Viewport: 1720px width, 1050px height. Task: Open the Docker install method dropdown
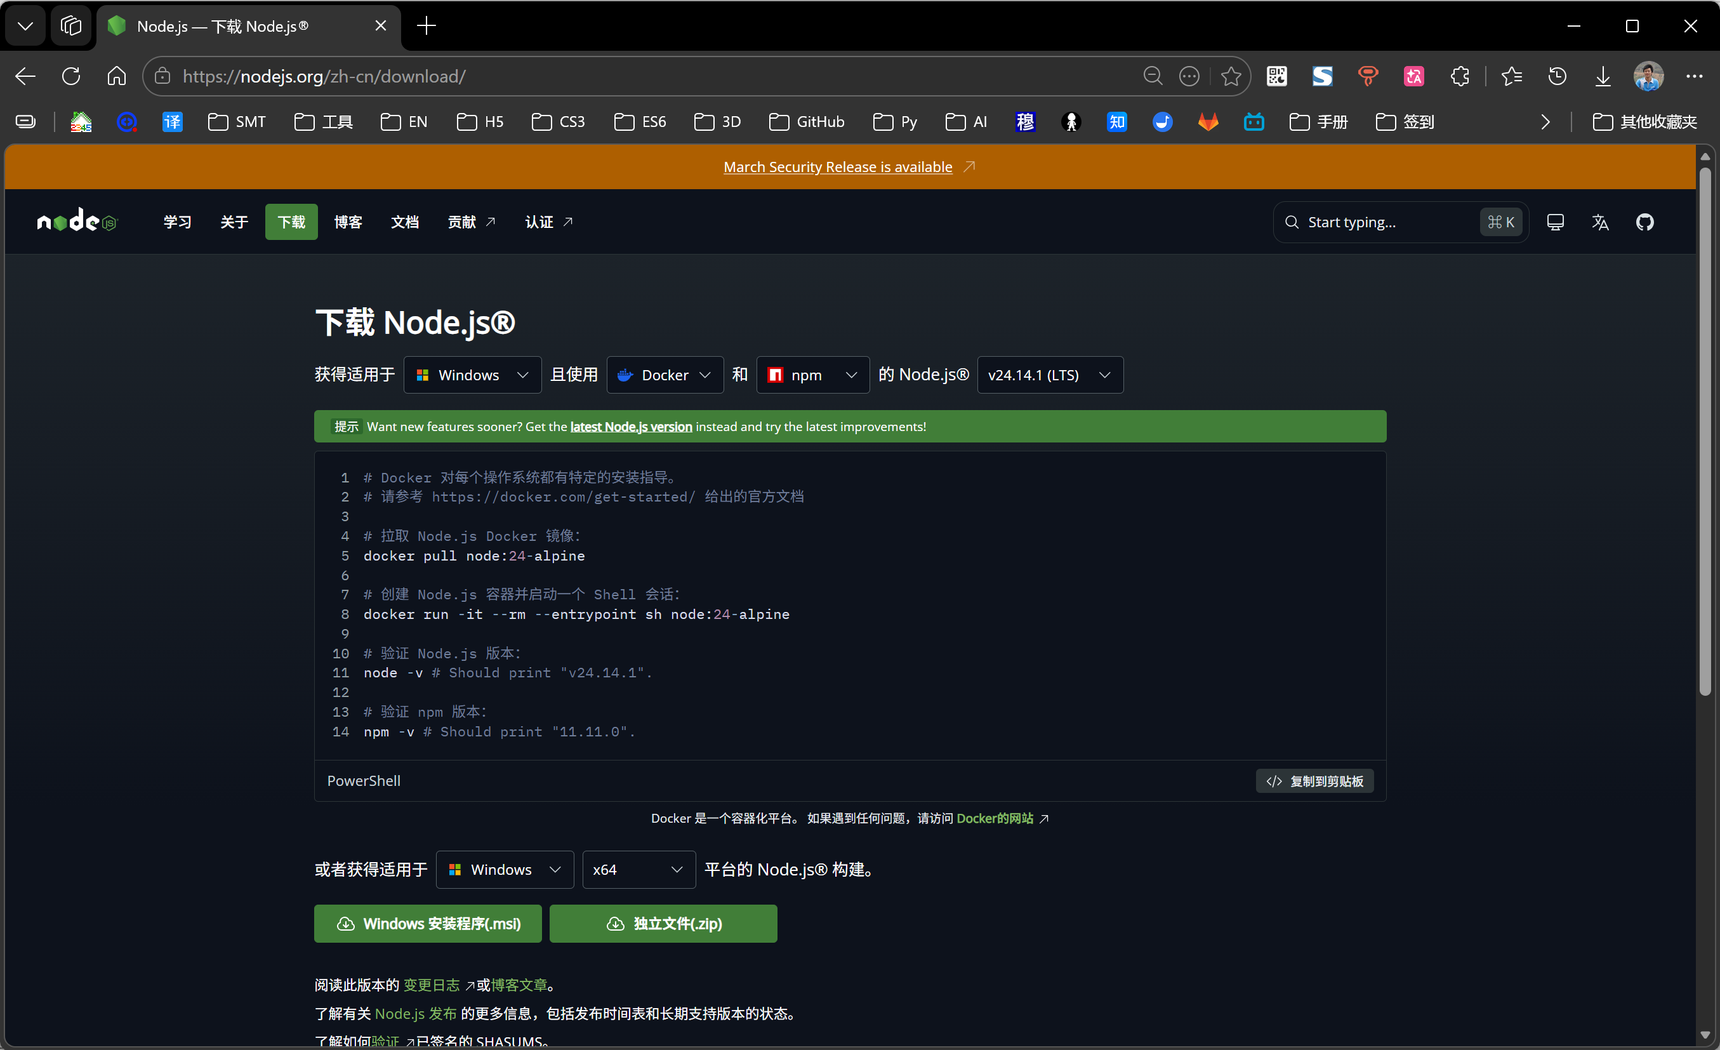[665, 375]
